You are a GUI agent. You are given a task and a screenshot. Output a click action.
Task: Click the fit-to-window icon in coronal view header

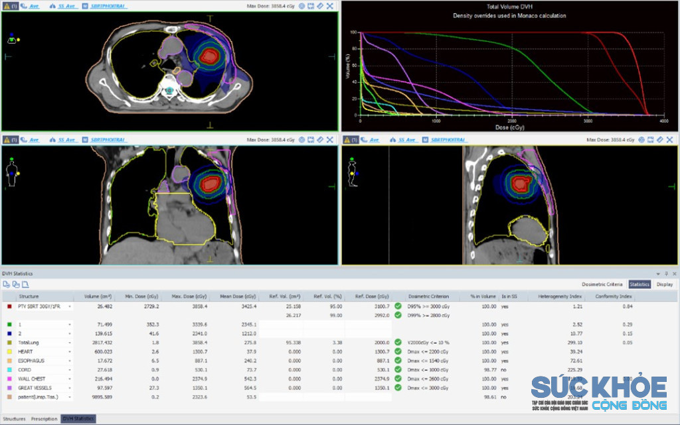pyautogui.click(x=311, y=140)
